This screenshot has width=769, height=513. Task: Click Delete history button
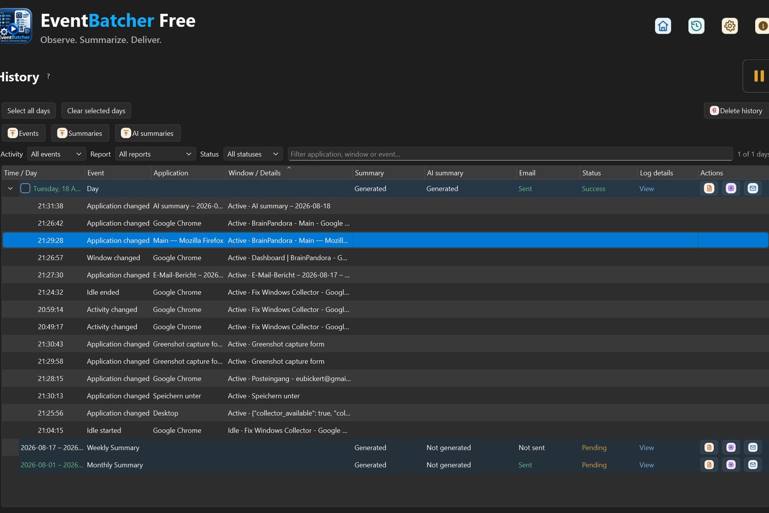pyautogui.click(x=736, y=111)
